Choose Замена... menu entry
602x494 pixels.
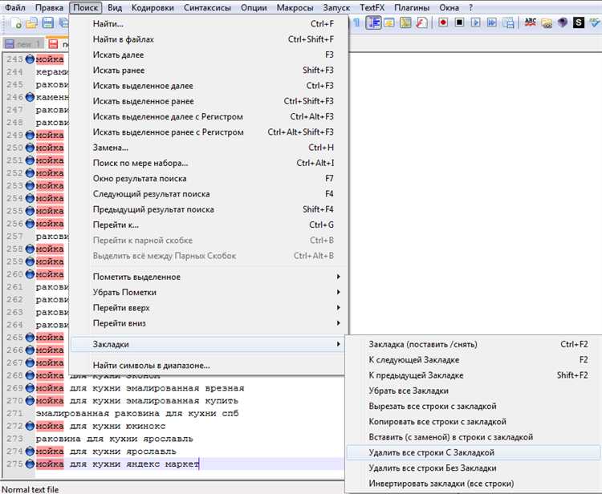point(209,148)
